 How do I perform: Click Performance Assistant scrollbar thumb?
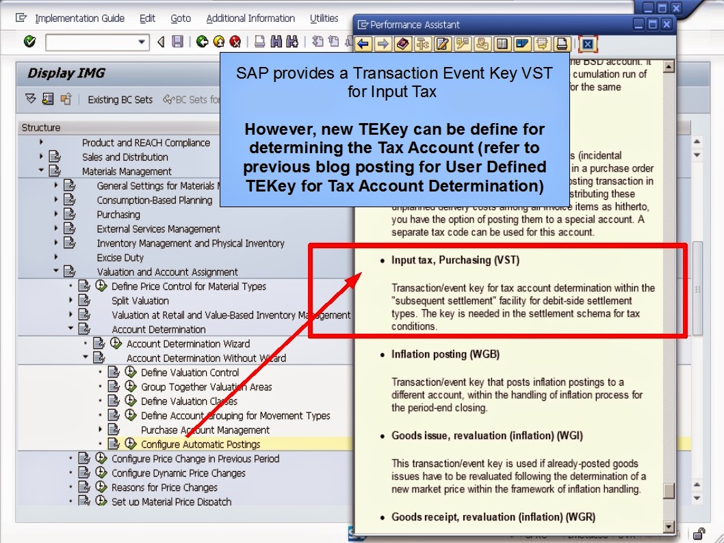click(669, 491)
